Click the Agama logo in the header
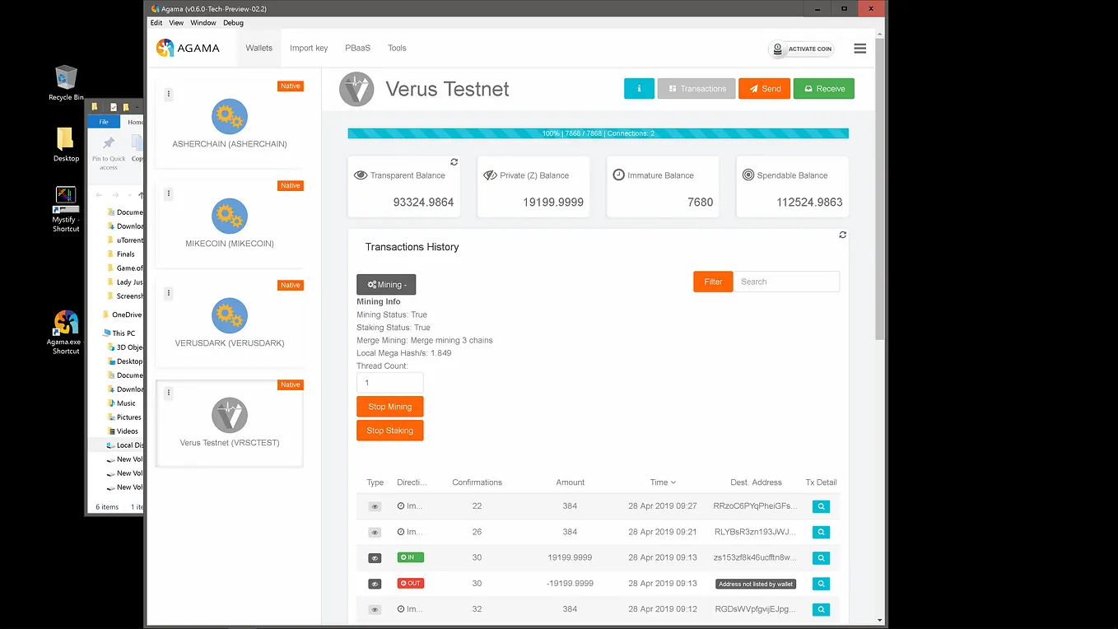 [x=189, y=48]
